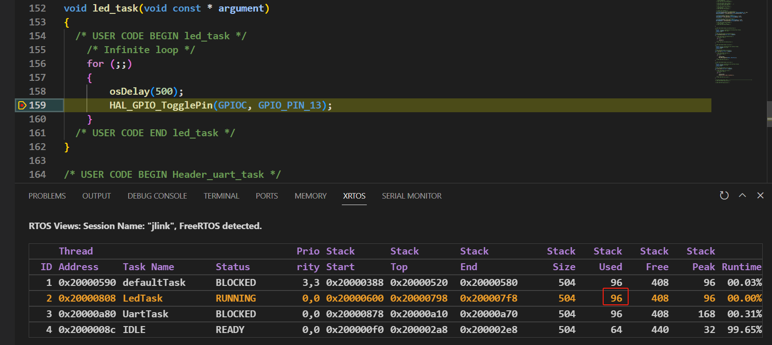Close the bottom panel with X icon
This screenshot has height=345, width=772.
pos(760,195)
